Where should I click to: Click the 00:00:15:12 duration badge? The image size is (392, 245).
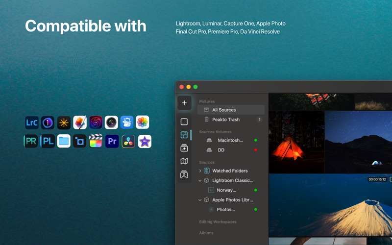click(377, 179)
